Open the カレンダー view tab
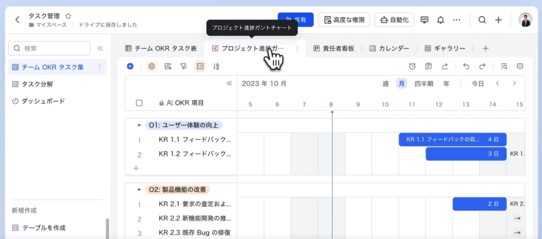 389,49
